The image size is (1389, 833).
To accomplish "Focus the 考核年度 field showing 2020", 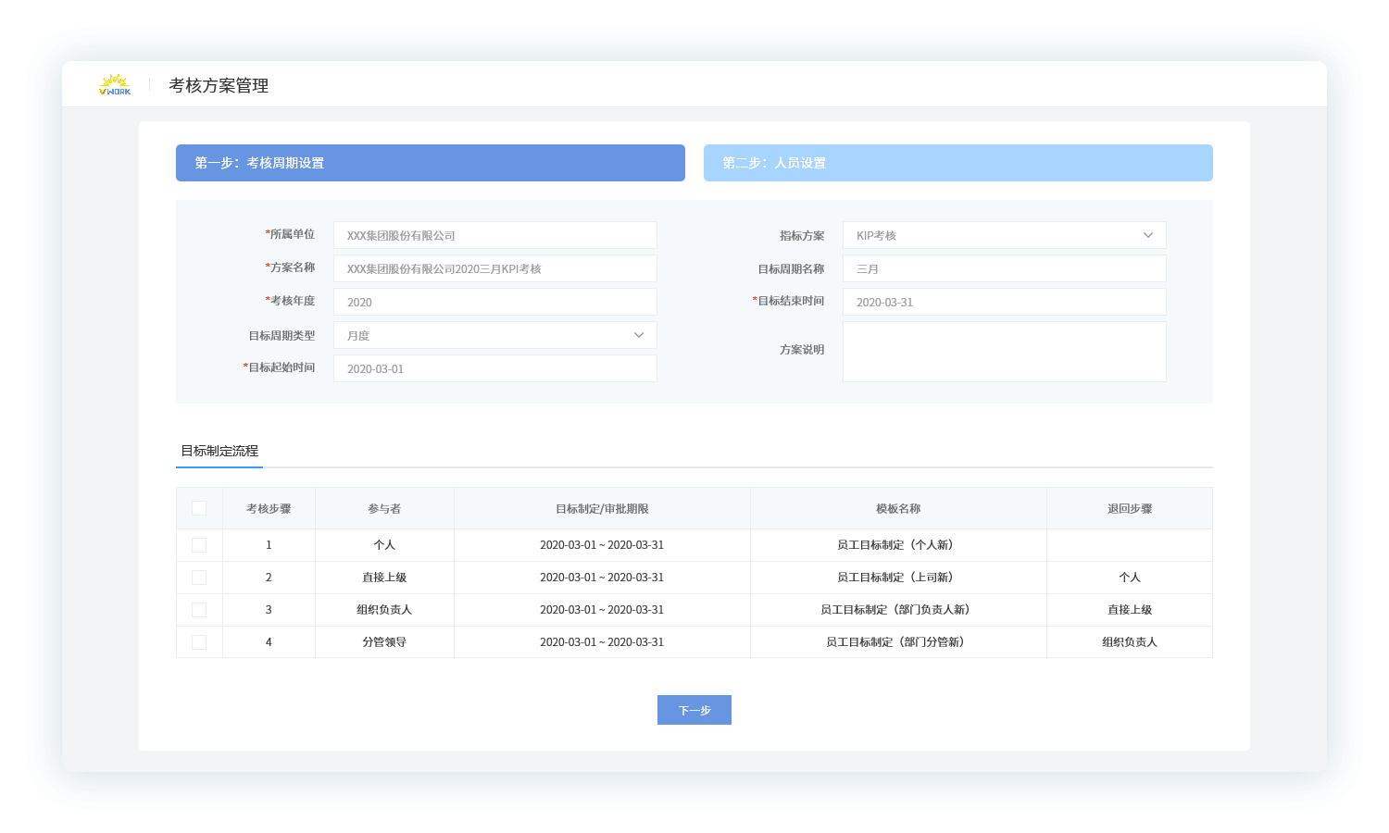I will click(x=495, y=302).
